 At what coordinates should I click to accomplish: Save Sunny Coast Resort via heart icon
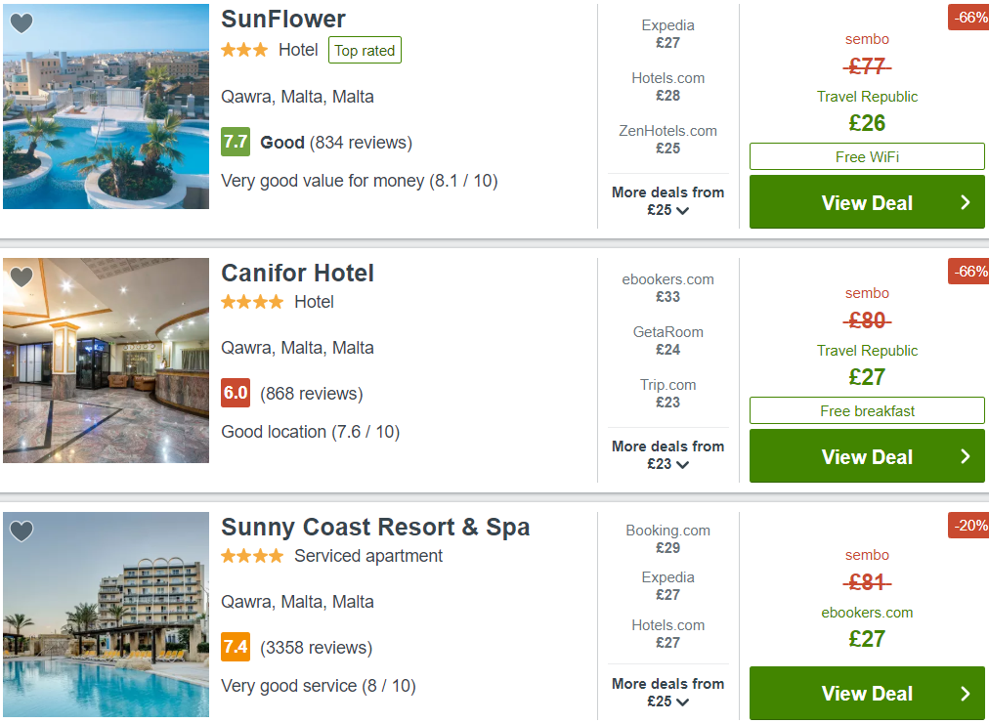point(21,532)
